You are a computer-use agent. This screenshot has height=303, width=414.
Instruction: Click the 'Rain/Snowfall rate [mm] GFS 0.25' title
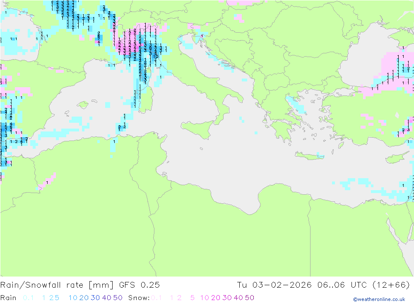click(80, 285)
